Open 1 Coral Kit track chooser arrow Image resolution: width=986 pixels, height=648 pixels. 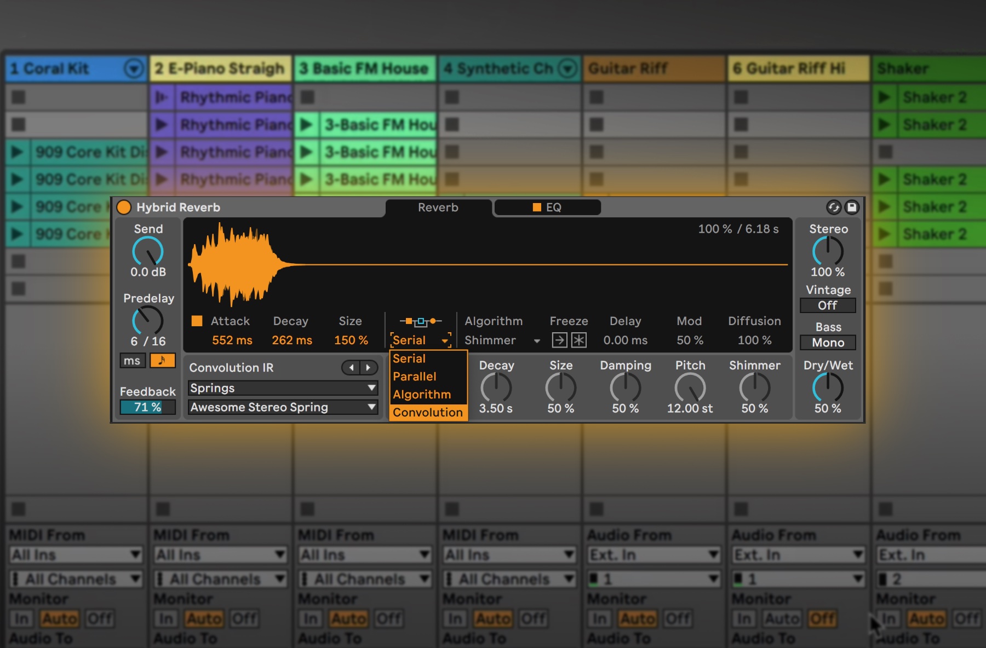click(134, 68)
